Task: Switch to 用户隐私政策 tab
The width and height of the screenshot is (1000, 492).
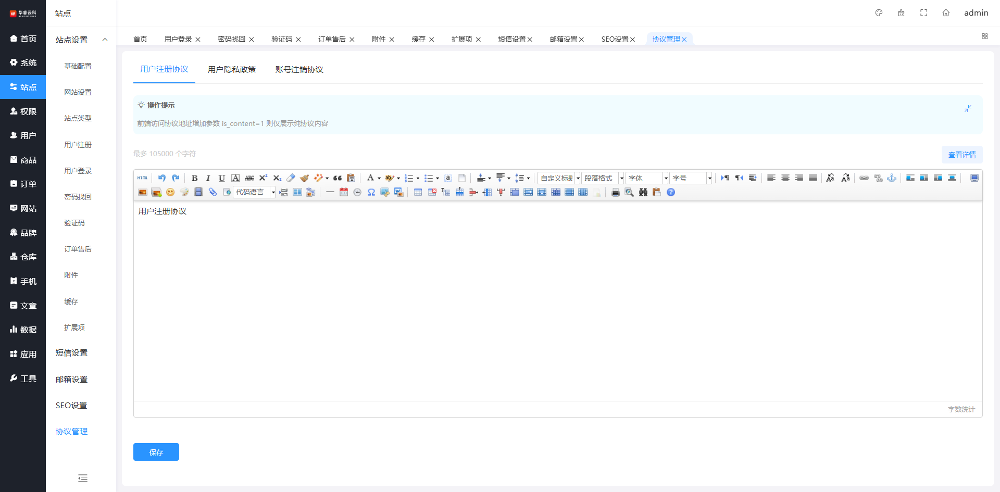Action: coord(232,70)
